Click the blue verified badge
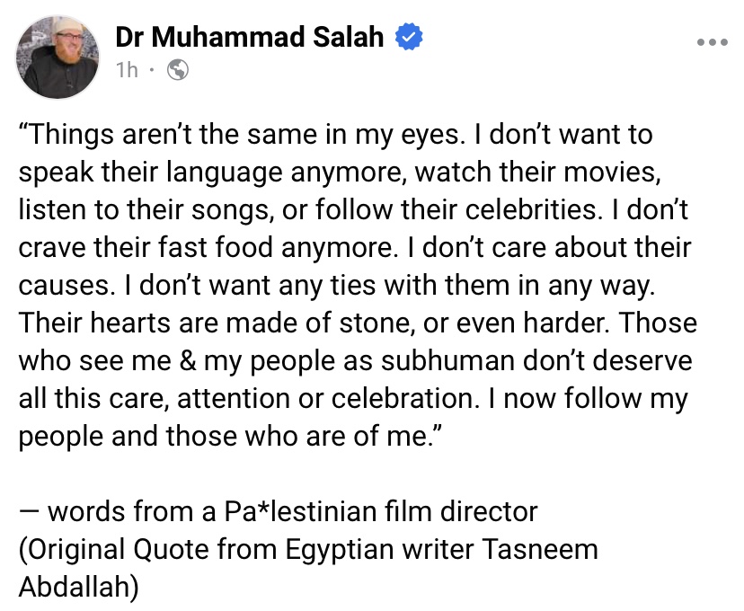 (411, 38)
